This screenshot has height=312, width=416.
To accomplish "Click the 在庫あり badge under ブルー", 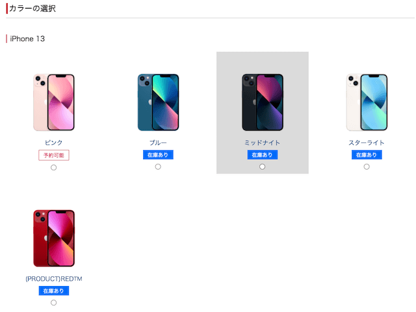I will [158, 155].
